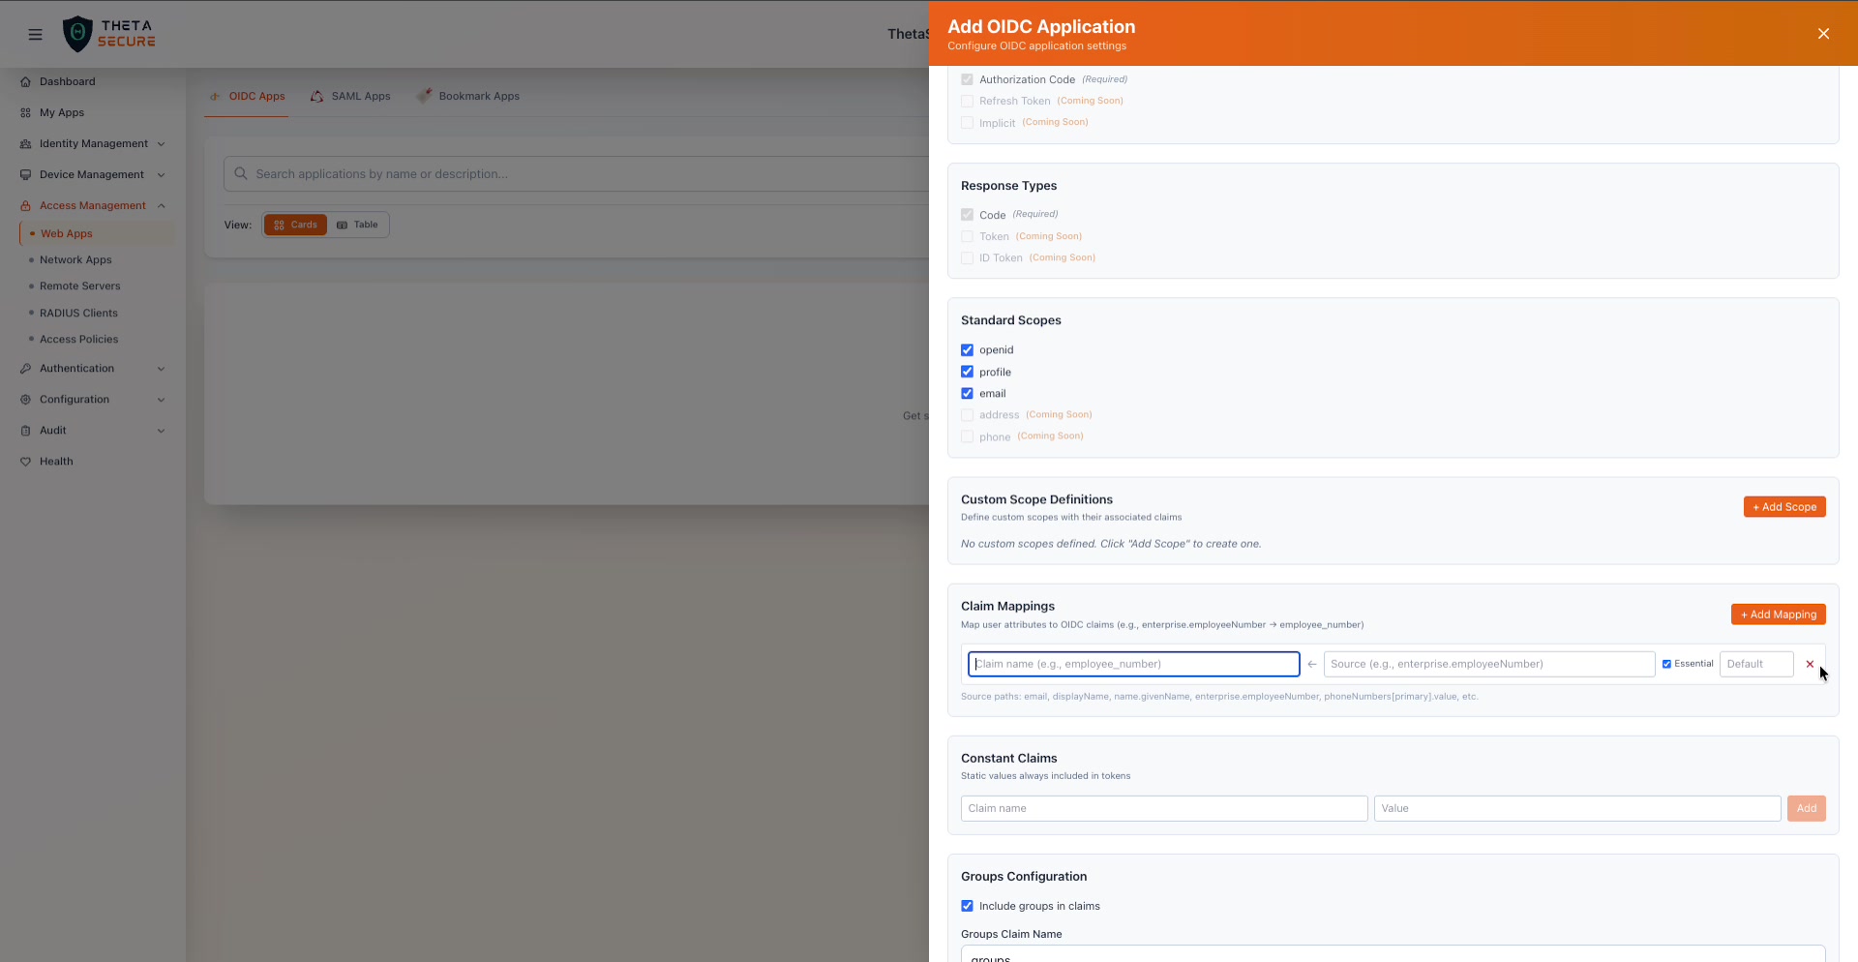
Task: Toggle the Essential checkbox in claim mapping
Action: tap(1666, 664)
